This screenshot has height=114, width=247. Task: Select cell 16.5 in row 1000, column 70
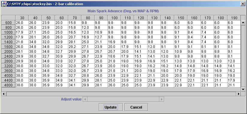[75, 32]
